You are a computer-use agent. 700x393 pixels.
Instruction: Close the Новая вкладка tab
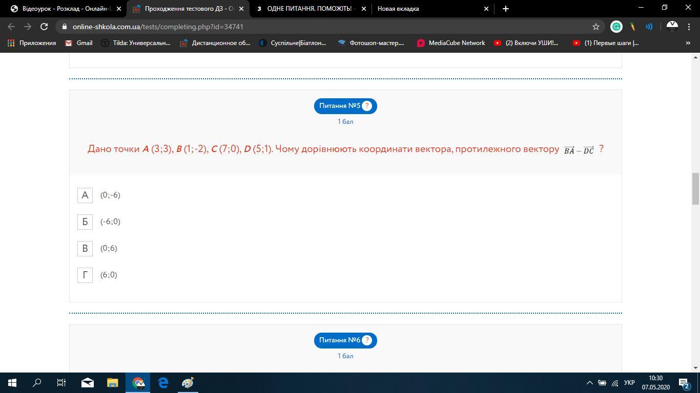click(x=486, y=9)
